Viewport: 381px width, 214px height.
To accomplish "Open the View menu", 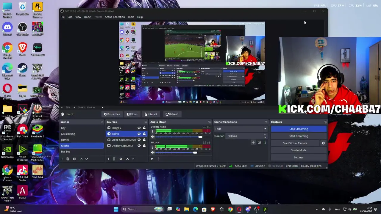I will tap(78, 17).
